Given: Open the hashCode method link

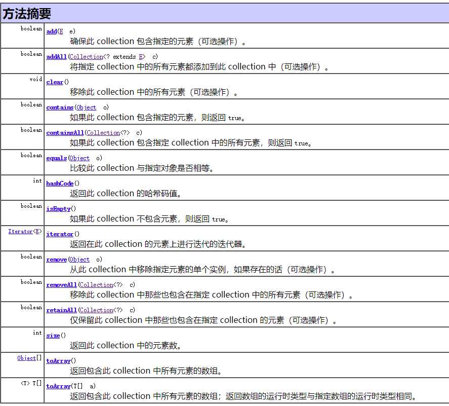Looking at the screenshot, I should (x=60, y=183).
